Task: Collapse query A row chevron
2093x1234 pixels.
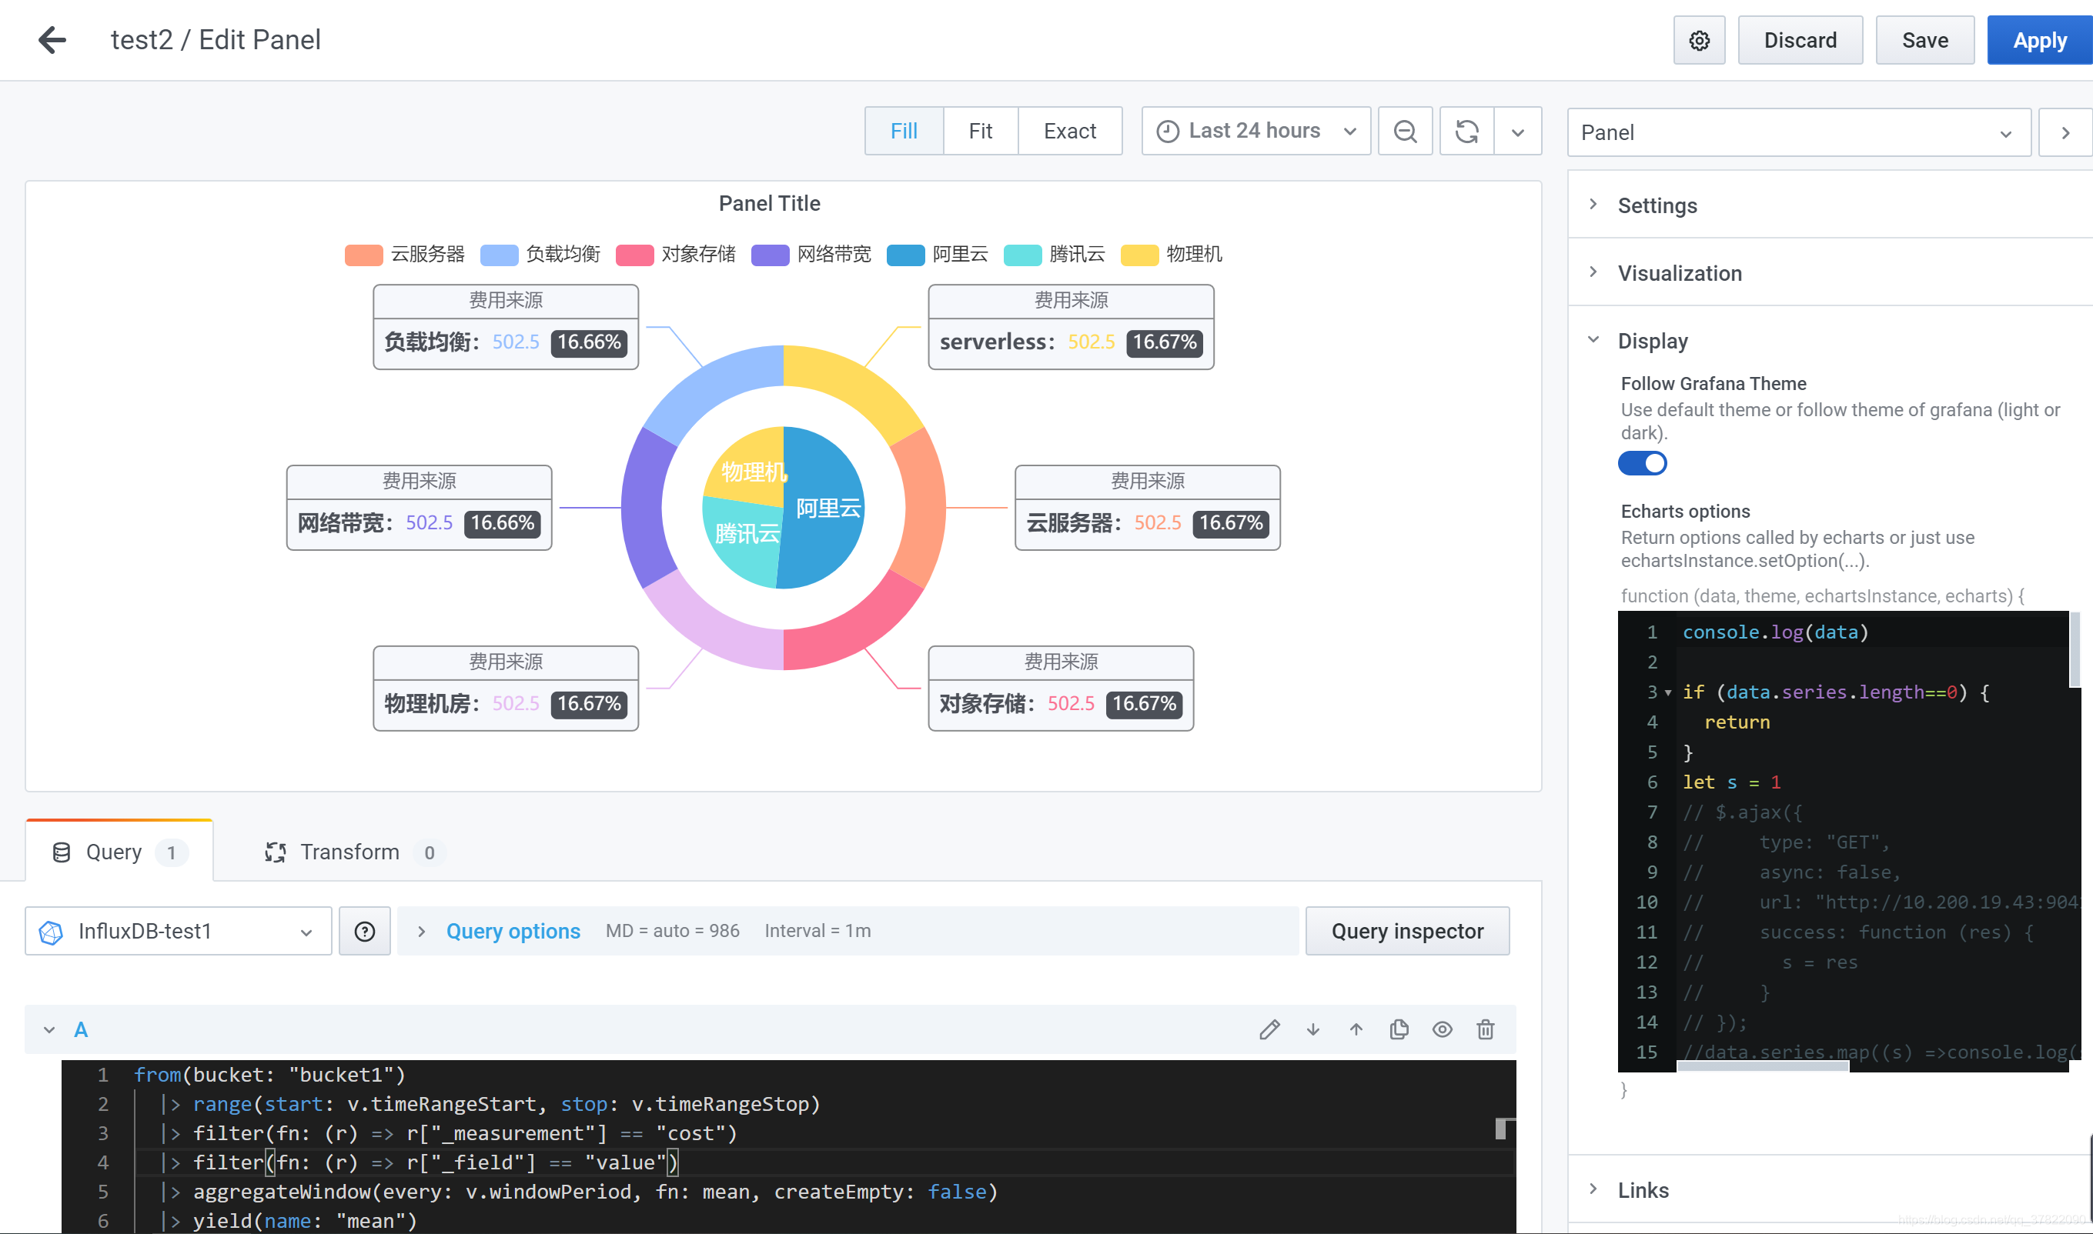Action: 49,1030
